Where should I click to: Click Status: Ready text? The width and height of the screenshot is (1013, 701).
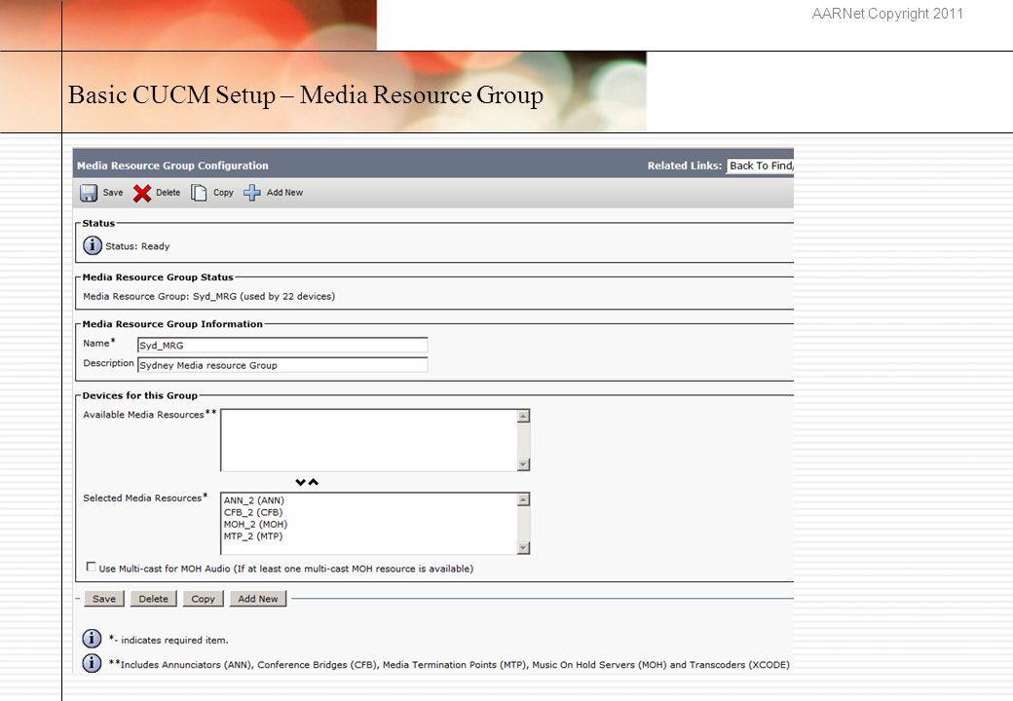[137, 246]
